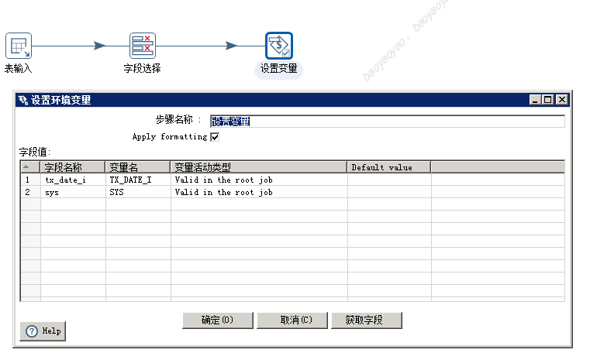
Task: Minimize the 设置环境变量 dialog
Action: coord(535,100)
